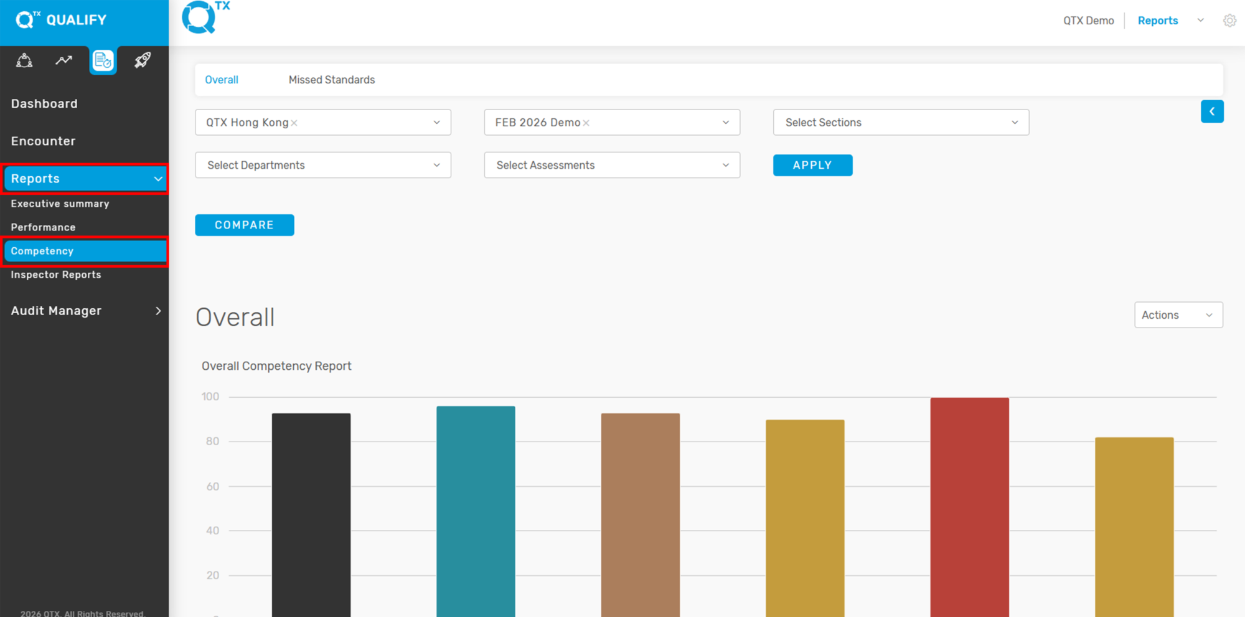Open the scales icon in sidebar toolbar
Viewport: 1245px width, 617px height.
tap(24, 60)
